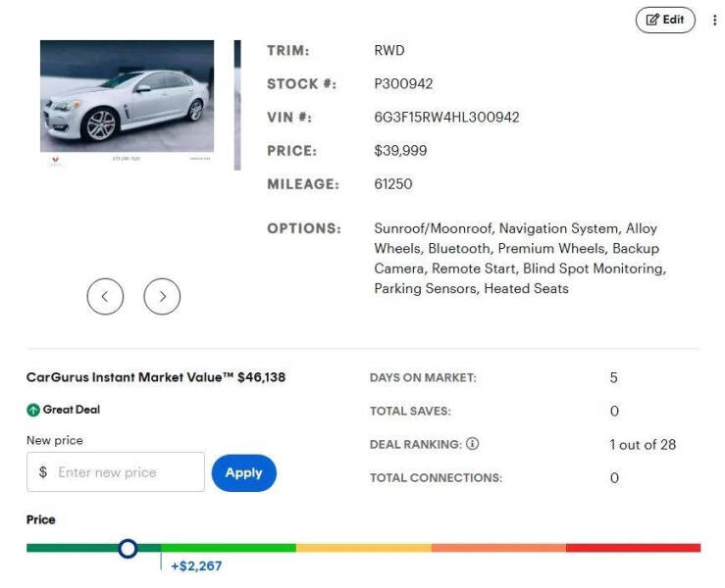Click the CarGurus Instant Market Value heading
Screen dimensions: 725x588
[x=156, y=377]
